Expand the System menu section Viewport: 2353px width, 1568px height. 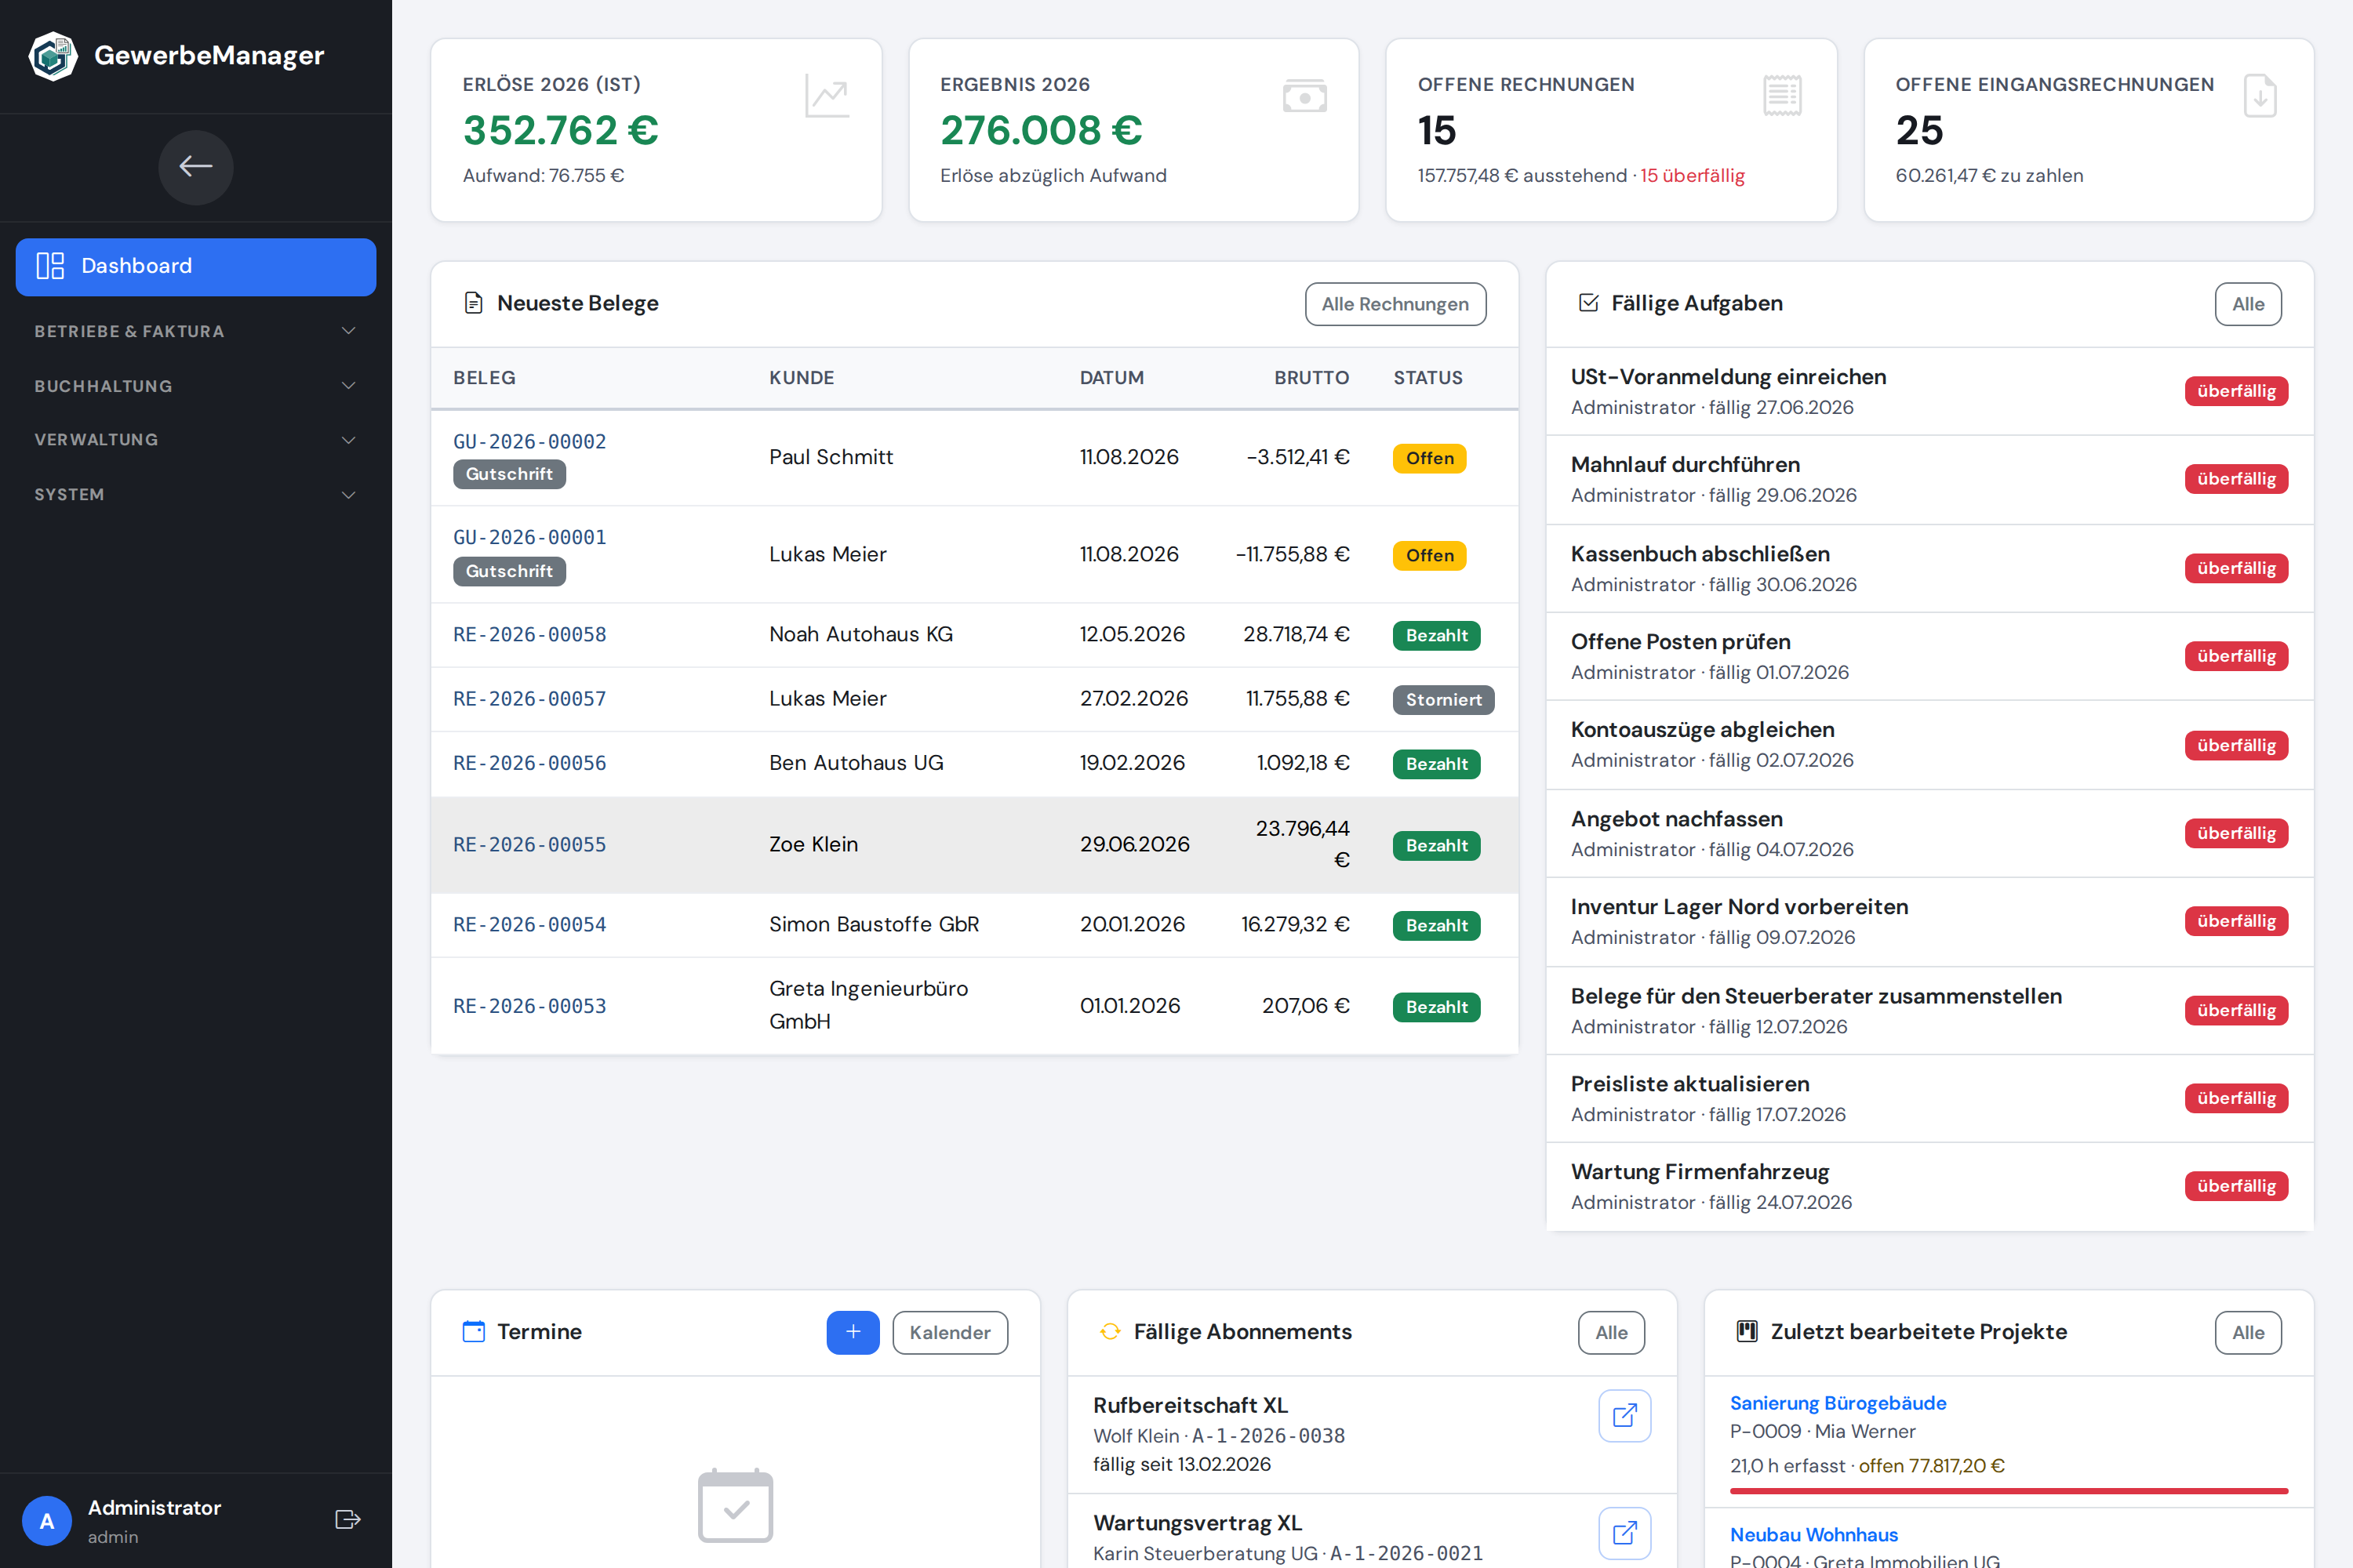[196, 495]
